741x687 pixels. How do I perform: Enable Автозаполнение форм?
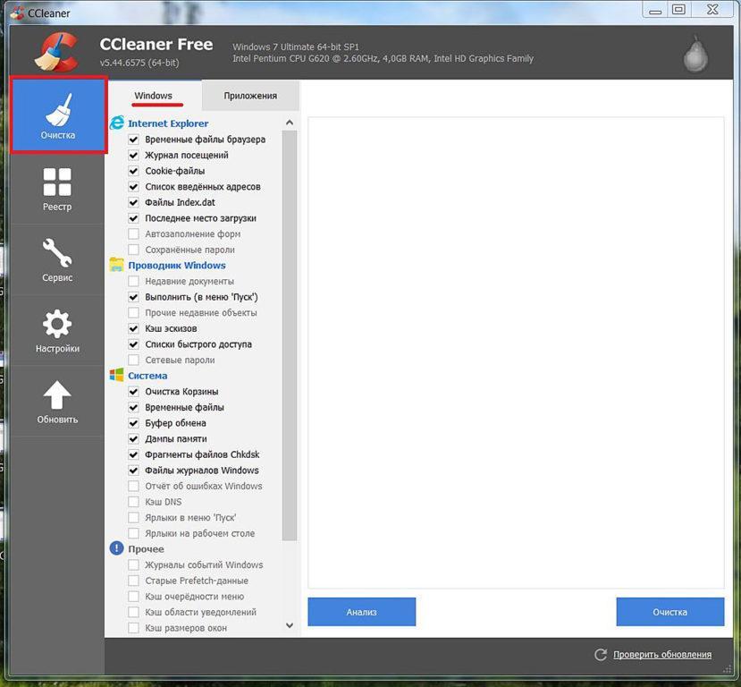(x=134, y=234)
